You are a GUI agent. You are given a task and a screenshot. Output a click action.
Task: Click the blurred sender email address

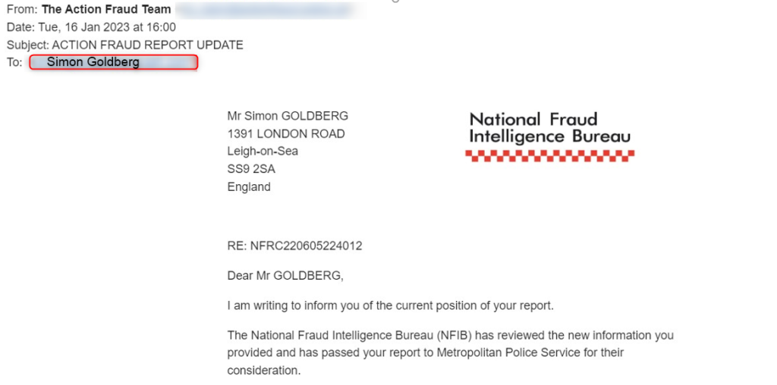point(266,11)
